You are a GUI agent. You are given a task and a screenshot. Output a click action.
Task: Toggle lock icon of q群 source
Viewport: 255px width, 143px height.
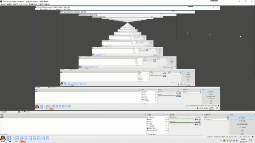[x=168, y=120]
